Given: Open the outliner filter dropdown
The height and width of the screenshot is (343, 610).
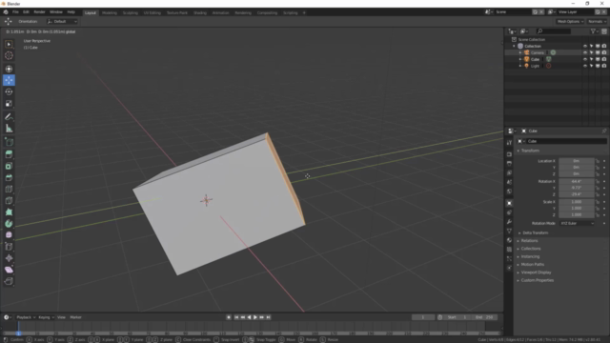Looking at the screenshot, I should point(595,31).
